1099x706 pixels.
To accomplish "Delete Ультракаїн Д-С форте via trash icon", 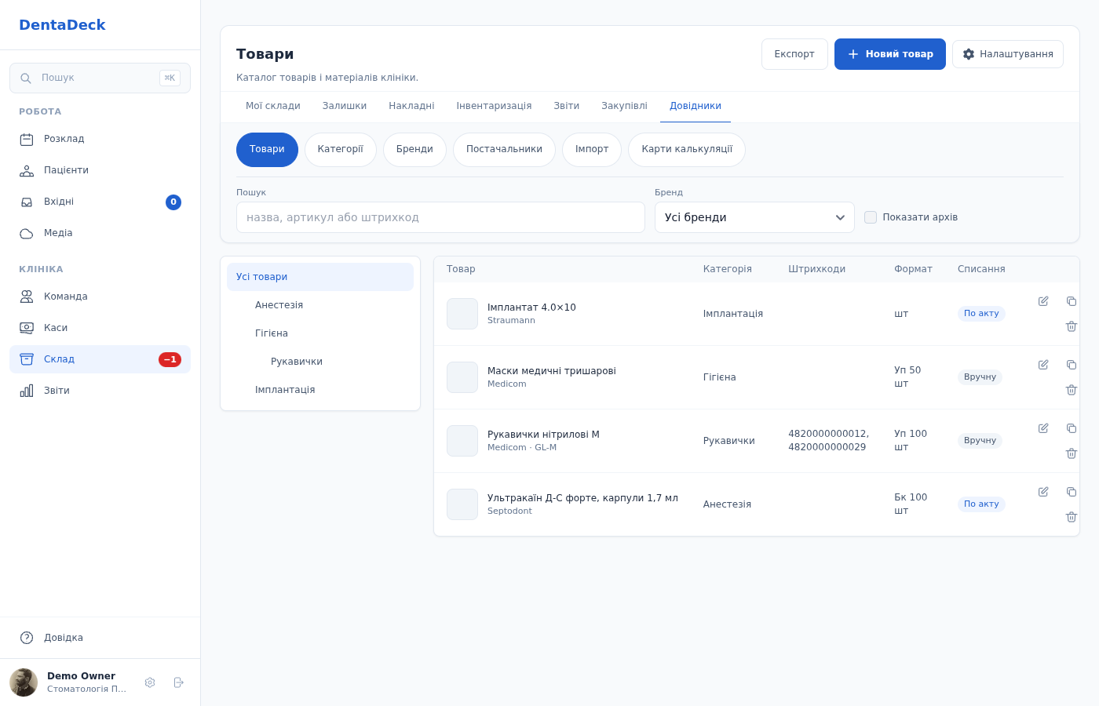I will (1072, 517).
